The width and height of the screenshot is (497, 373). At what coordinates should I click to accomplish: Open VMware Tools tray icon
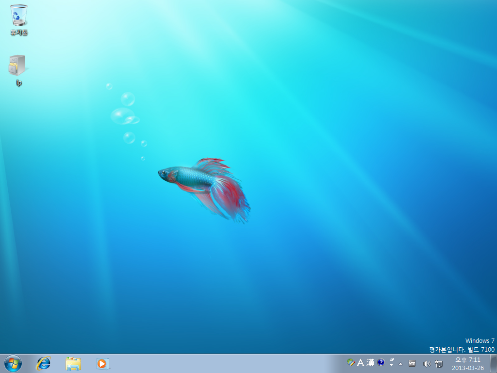pos(412,363)
